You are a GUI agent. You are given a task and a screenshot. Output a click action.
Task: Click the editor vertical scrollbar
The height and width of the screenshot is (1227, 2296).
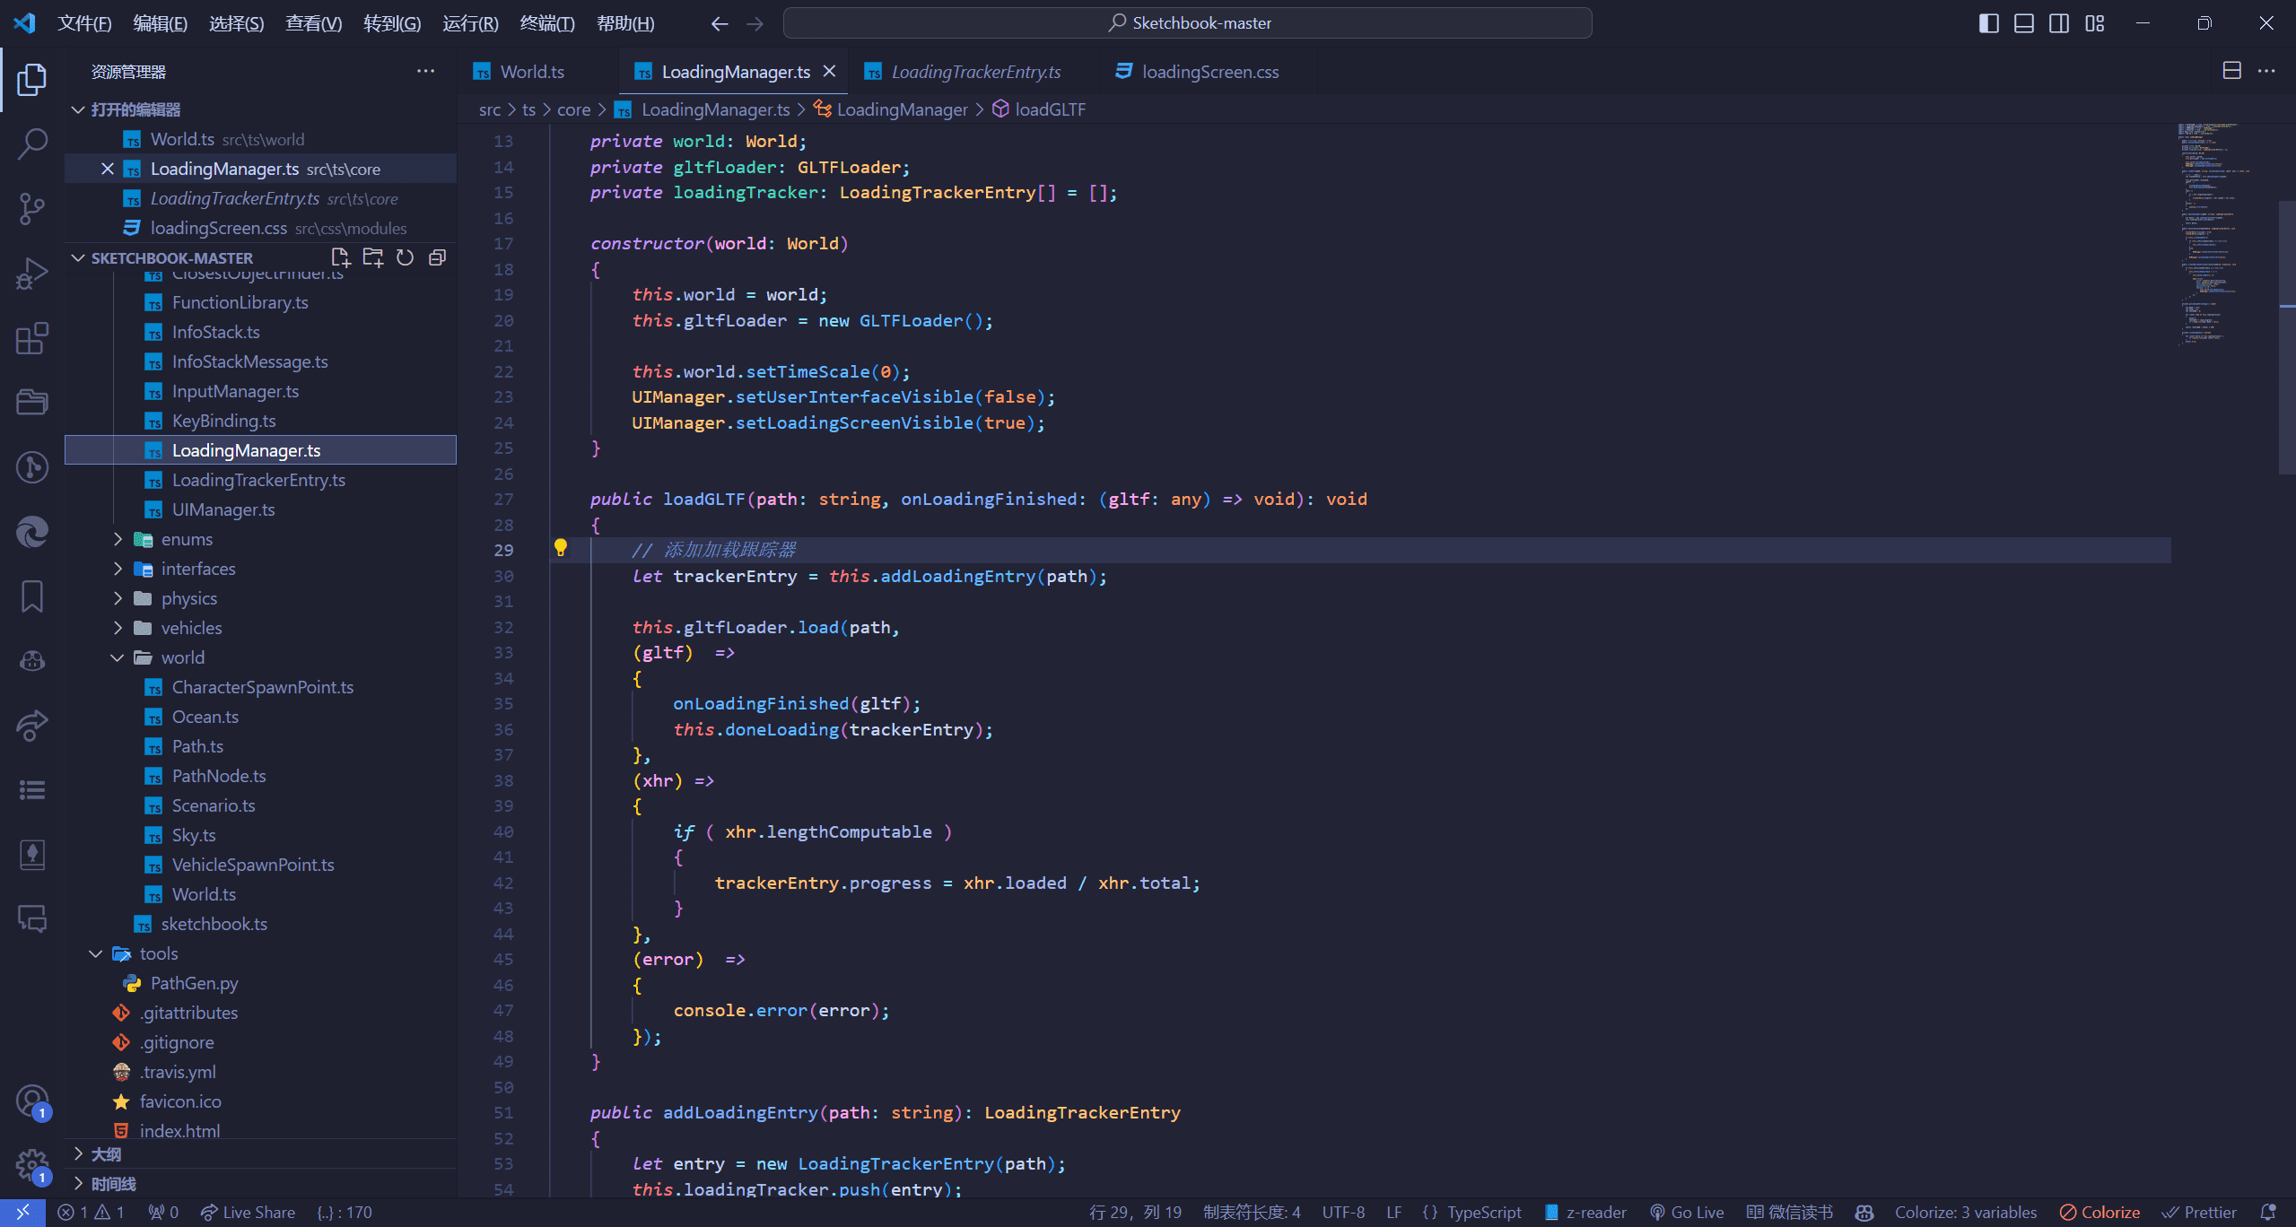tap(2287, 337)
